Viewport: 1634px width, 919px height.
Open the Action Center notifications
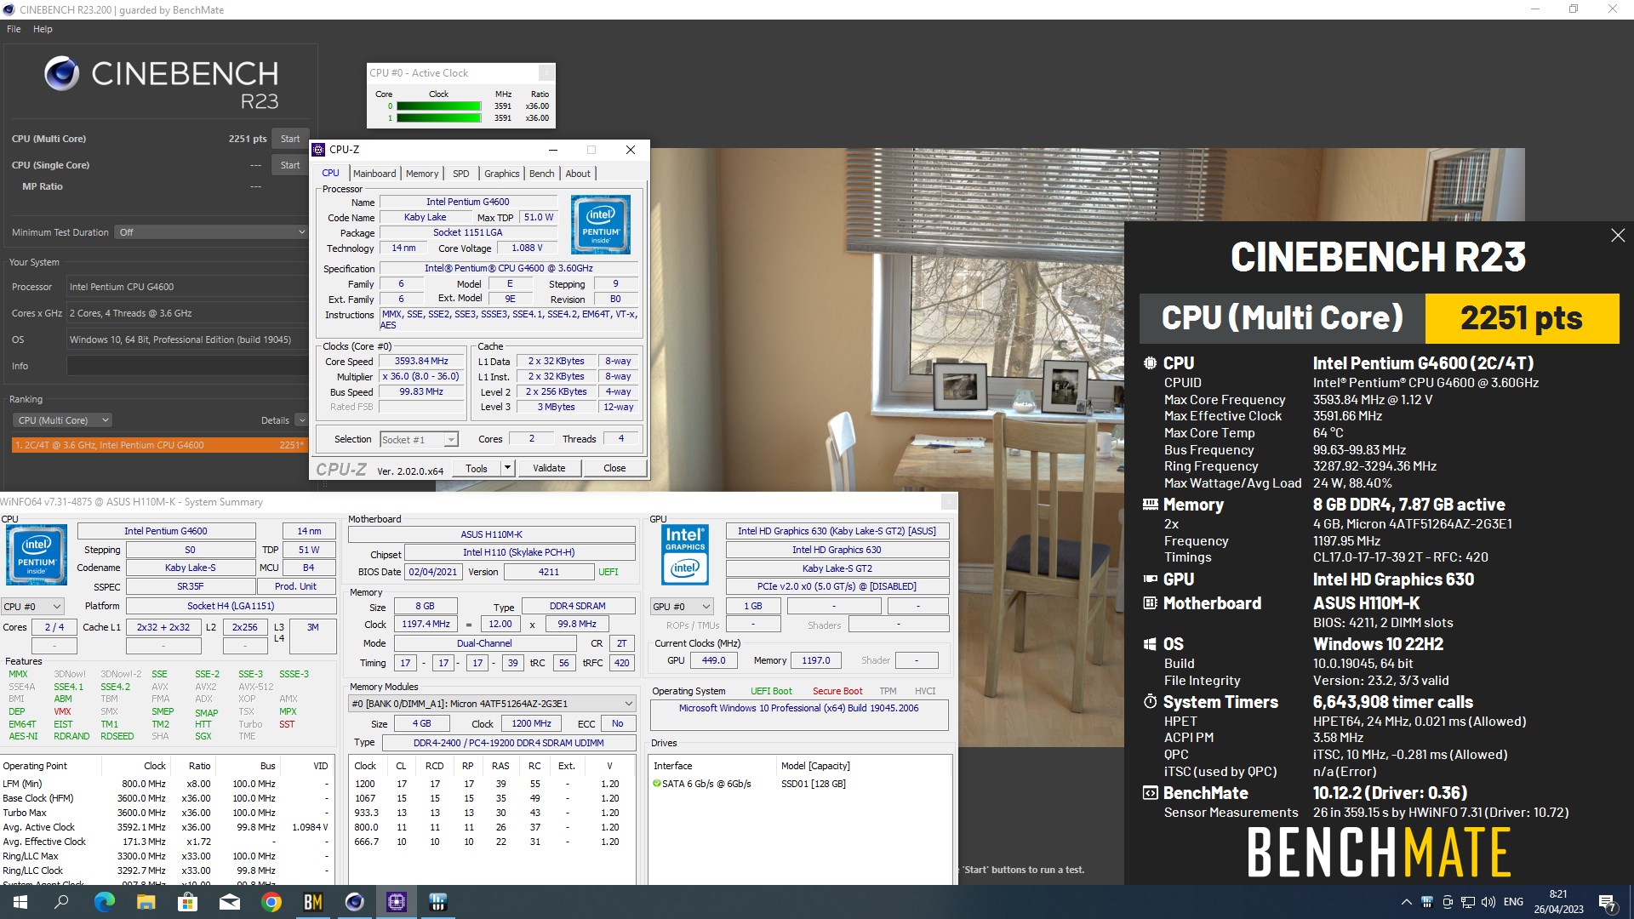1608,902
